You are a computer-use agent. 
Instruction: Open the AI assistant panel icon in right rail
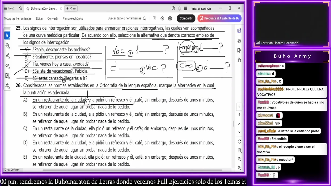239,31
